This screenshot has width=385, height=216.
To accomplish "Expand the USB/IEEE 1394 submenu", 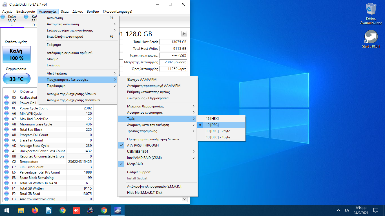I will pos(158,152).
